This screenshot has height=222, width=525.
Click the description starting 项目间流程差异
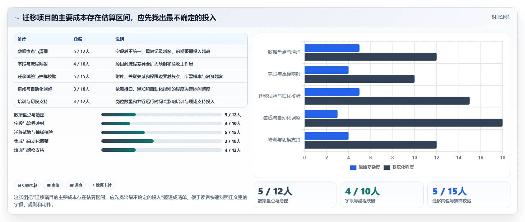coord(154,64)
